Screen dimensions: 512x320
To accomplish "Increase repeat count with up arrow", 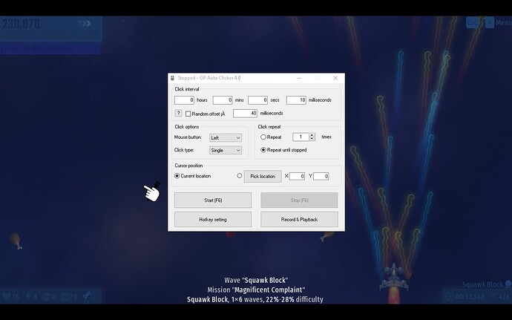I will point(312,135).
